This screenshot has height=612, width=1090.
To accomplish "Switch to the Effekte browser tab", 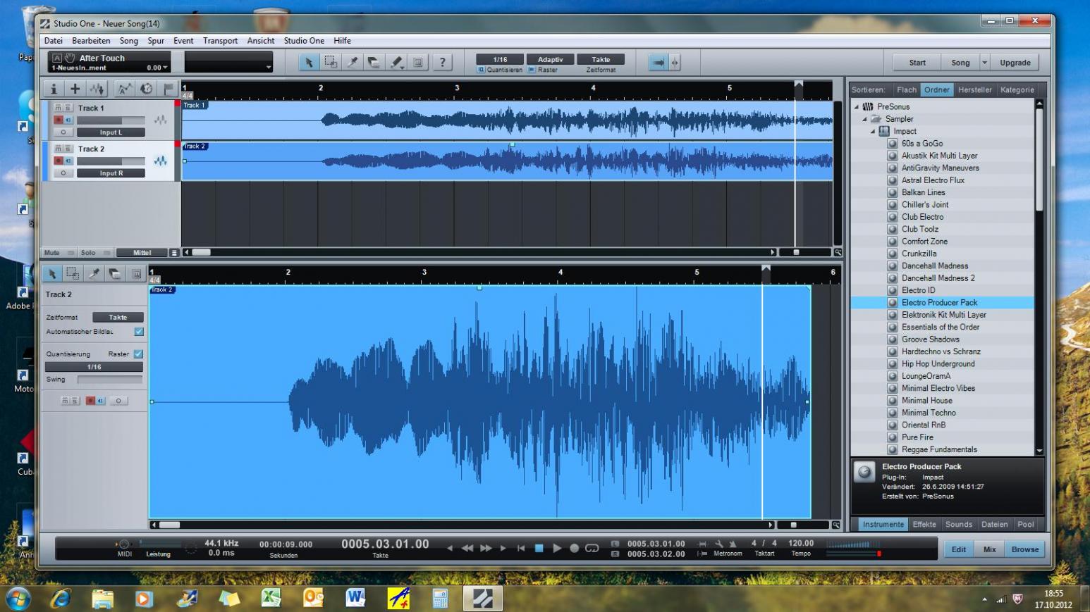I will pos(924,525).
